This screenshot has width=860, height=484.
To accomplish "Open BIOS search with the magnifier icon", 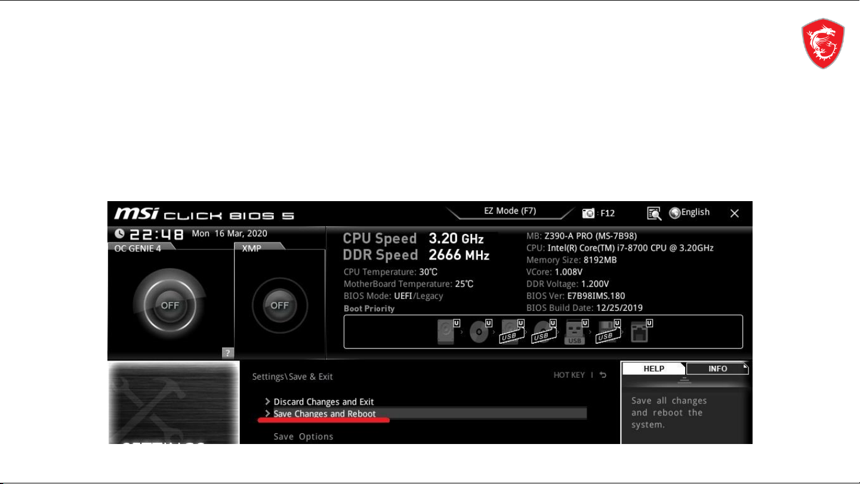I will (654, 213).
